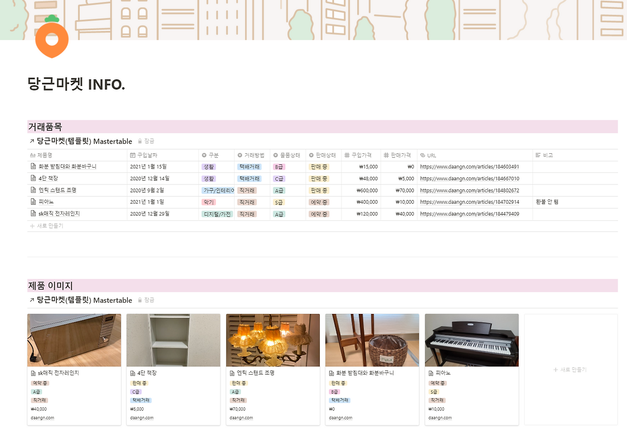Screen dimensions: 627x428
Task: Click the 구입날짜 column header
Action: click(x=163, y=155)
